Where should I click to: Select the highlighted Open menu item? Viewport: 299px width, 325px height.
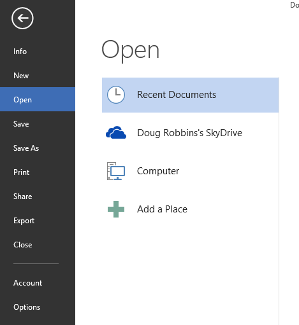click(38, 99)
